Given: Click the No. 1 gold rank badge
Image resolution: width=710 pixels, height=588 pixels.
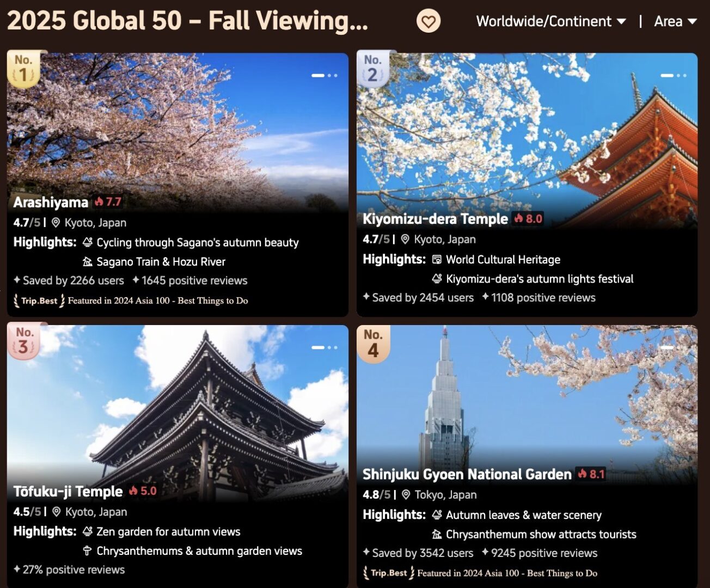Looking at the screenshot, I should tap(23, 69).
